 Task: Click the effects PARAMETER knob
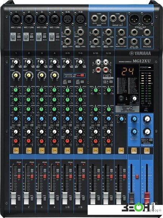(x=134, y=99)
